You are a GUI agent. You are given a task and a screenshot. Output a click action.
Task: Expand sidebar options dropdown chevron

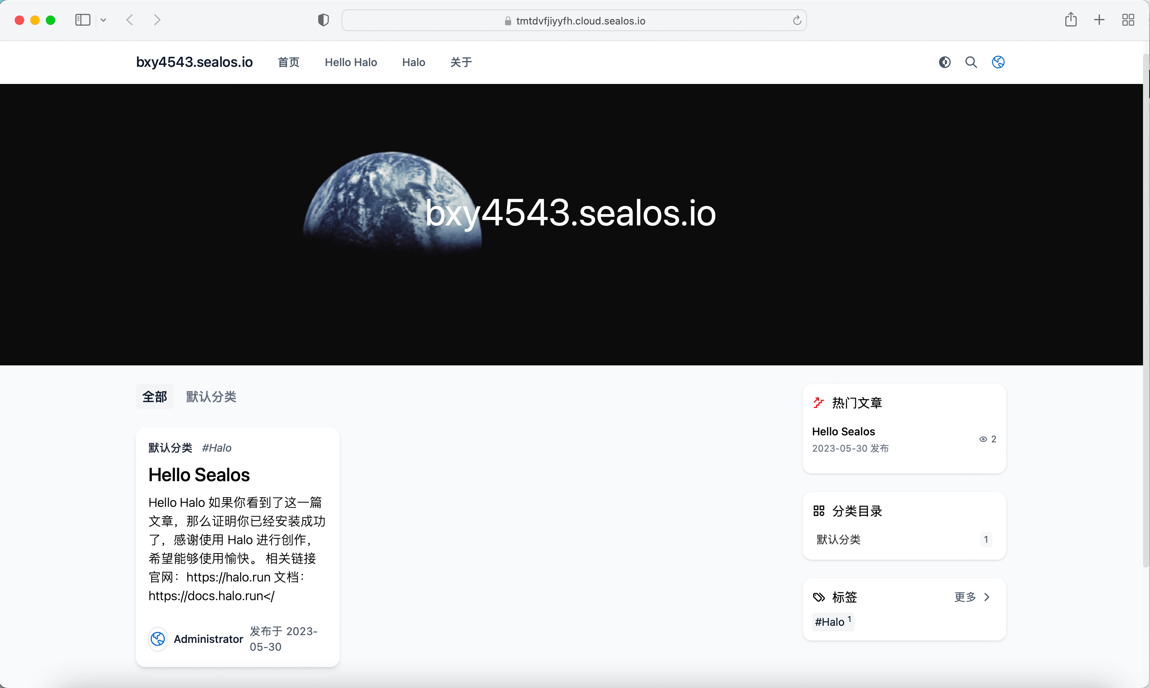[103, 20]
